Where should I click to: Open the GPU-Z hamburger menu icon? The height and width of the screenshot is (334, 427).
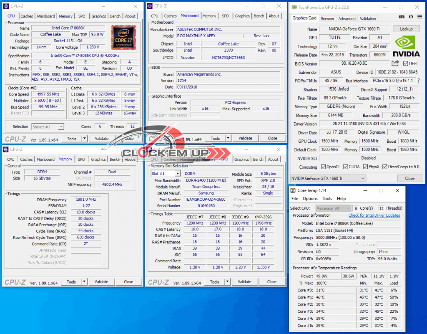point(419,17)
